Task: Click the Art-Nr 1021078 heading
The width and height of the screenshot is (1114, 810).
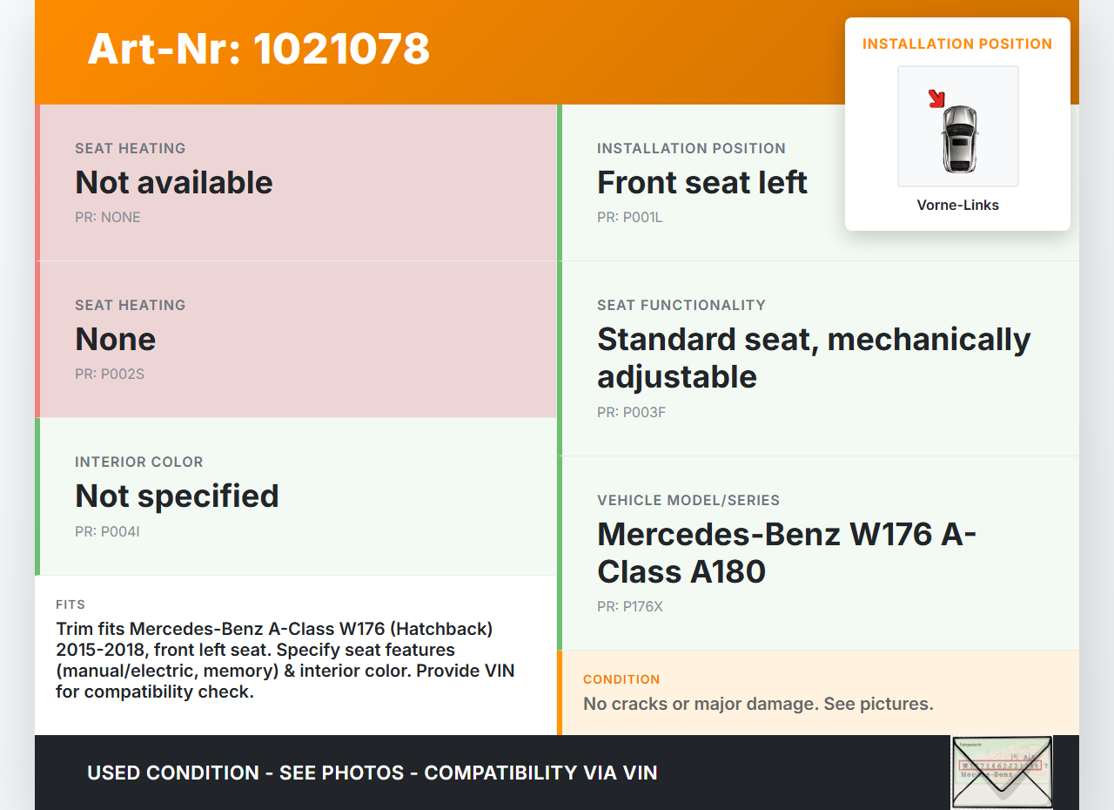Action: (258, 49)
